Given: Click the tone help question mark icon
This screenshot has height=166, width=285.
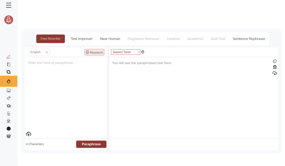Looking at the screenshot, I should point(143,52).
